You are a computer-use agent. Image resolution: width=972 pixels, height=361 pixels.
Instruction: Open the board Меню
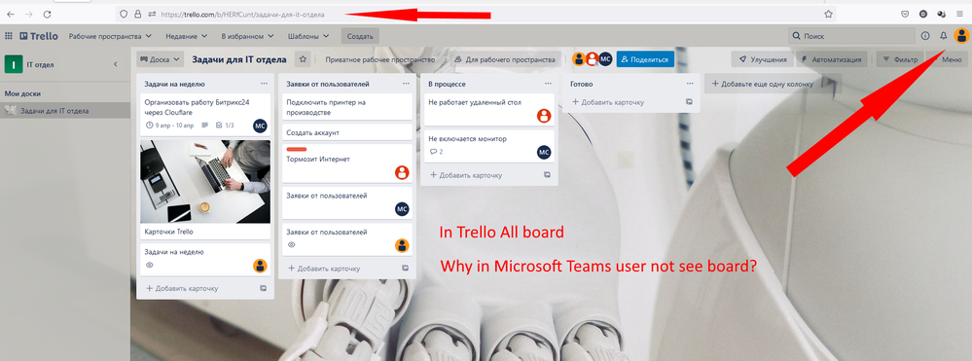947,59
